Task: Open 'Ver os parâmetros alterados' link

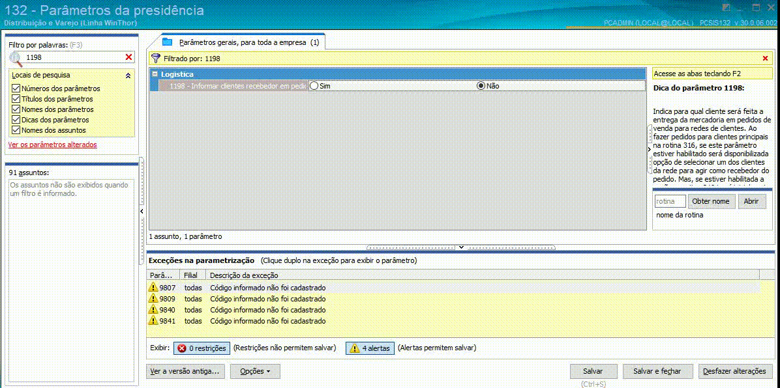Action: pyautogui.click(x=53, y=145)
